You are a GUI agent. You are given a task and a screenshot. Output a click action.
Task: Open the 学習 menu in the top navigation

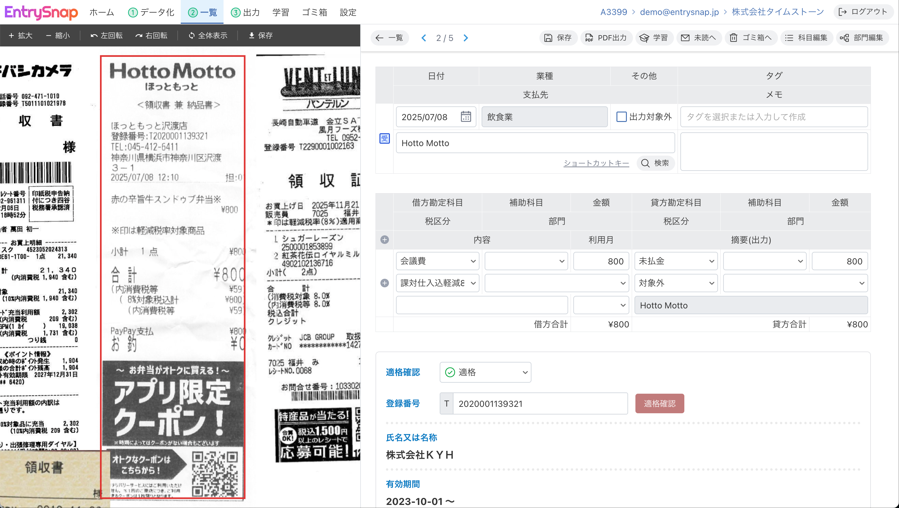(281, 12)
